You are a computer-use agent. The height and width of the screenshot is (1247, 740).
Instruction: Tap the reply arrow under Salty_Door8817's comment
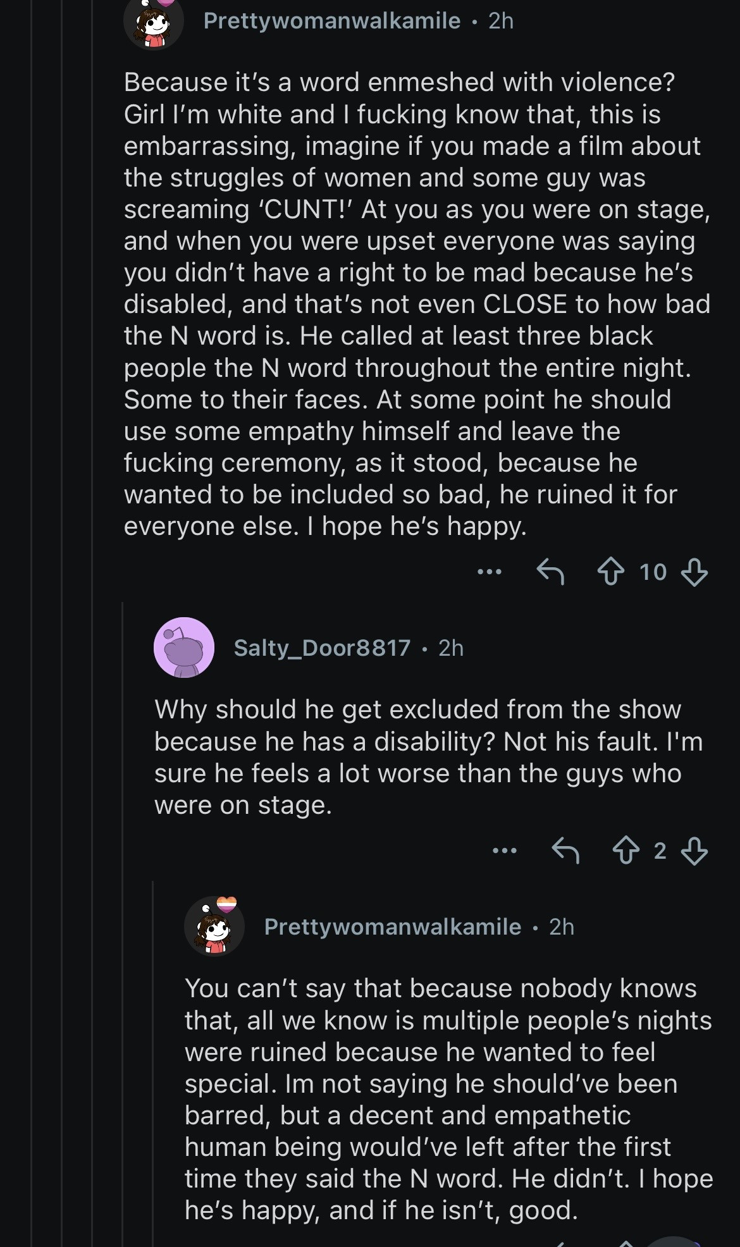coord(565,851)
